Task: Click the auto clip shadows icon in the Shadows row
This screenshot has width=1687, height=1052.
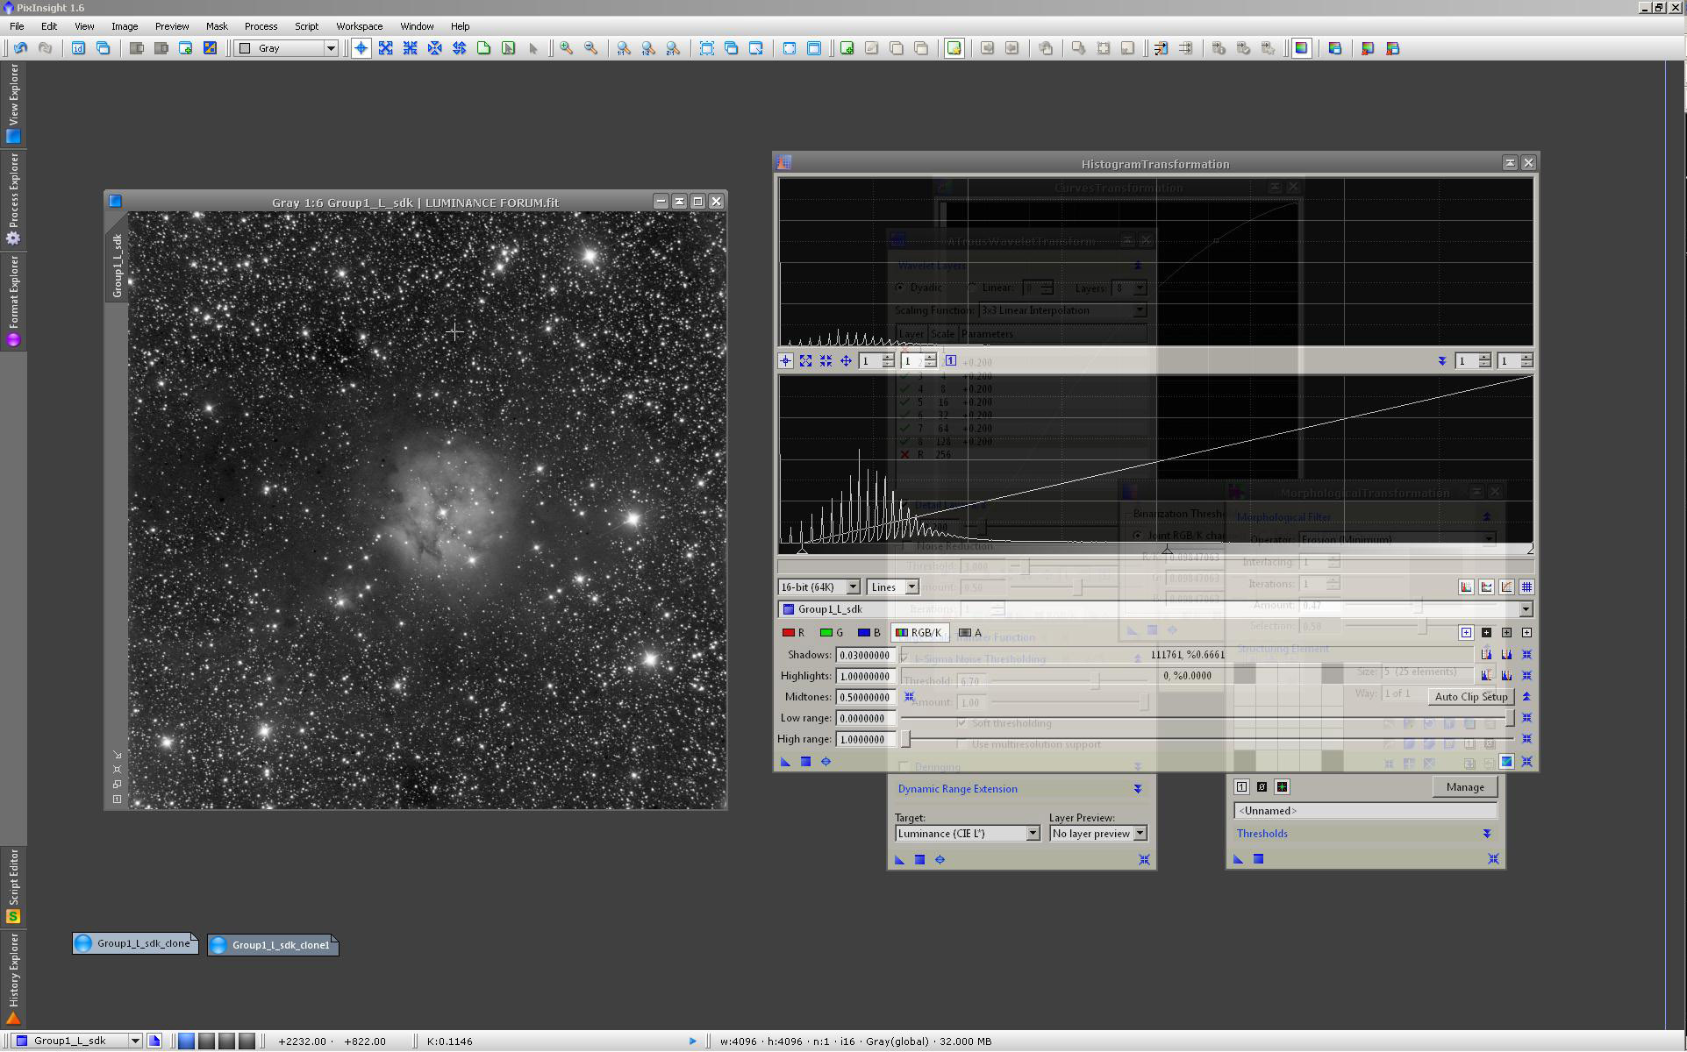Action: pyautogui.click(x=1486, y=655)
